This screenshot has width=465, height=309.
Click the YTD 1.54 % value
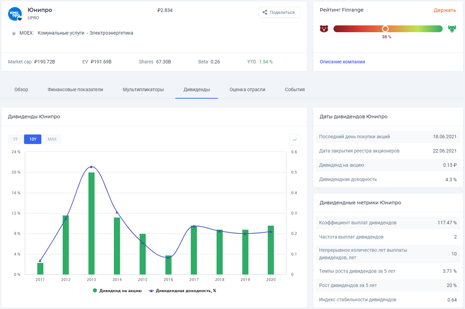coord(266,62)
